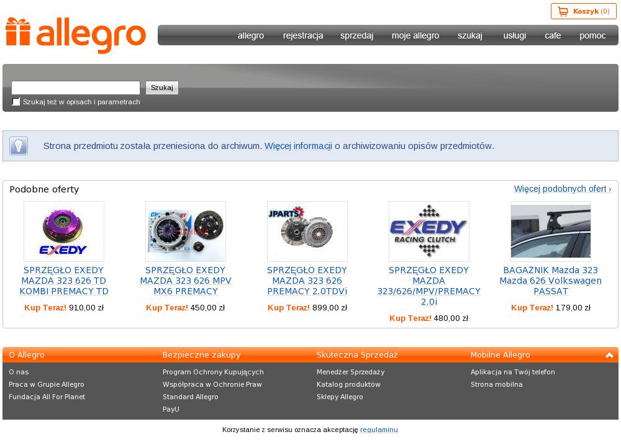Click the 899,00 zł price text
This screenshot has height=442, width=621.
pos(330,308)
